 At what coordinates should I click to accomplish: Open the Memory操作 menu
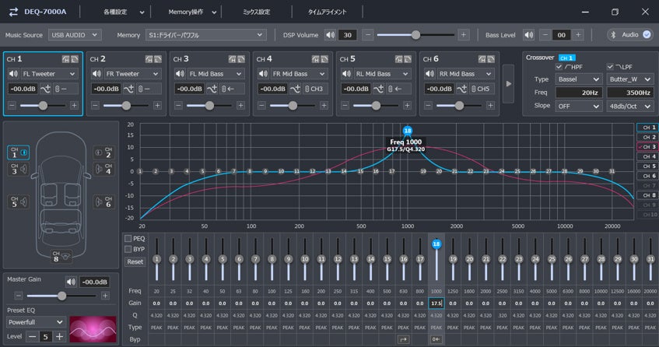click(188, 12)
